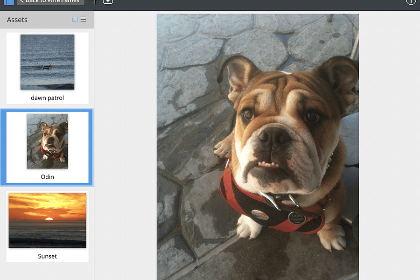Open the info icon in top bar
The width and height of the screenshot is (420, 280).
pos(411,2)
